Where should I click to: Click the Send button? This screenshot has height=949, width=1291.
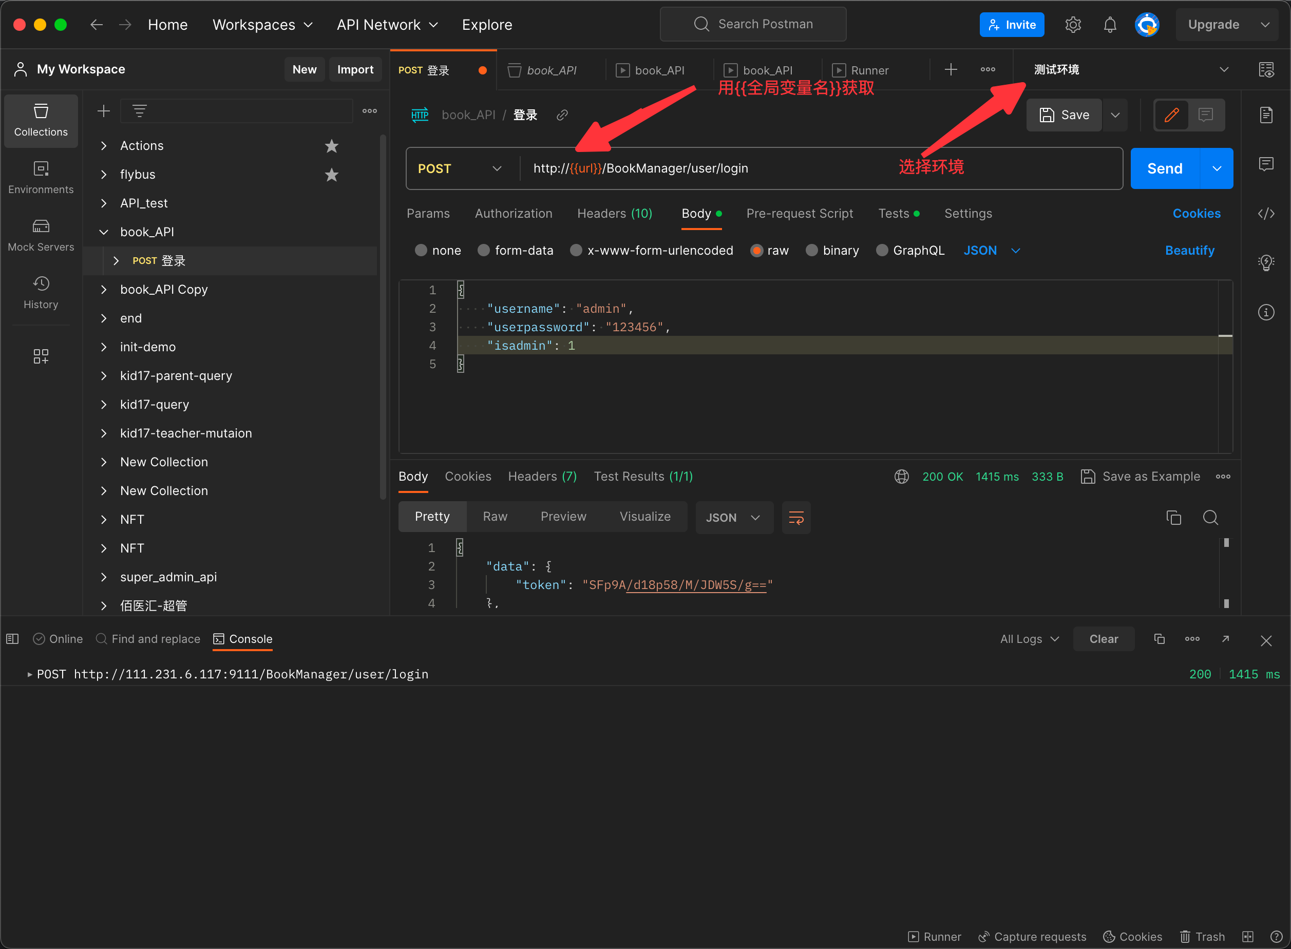point(1164,169)
